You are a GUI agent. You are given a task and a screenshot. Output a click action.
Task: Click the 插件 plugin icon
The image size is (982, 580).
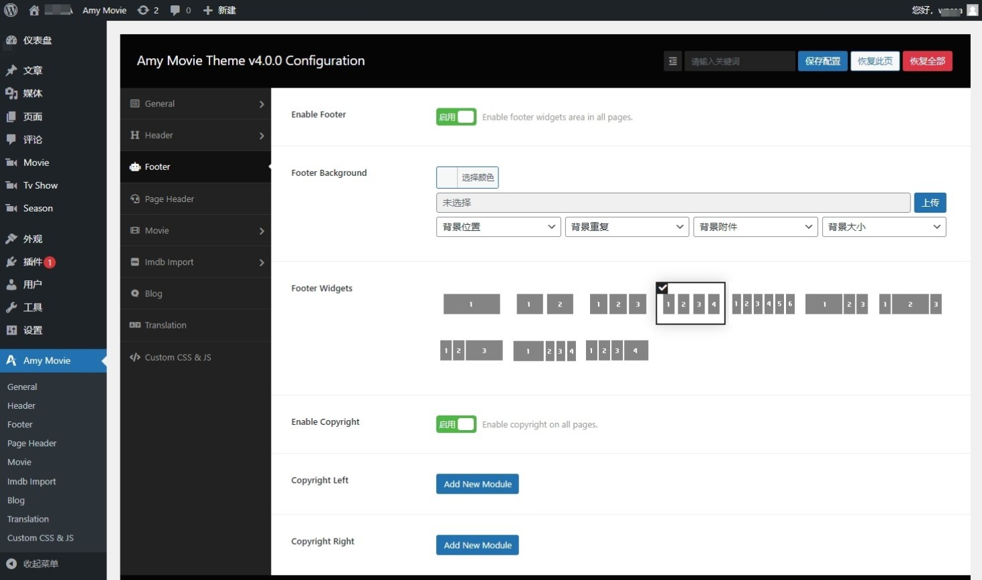11,262
